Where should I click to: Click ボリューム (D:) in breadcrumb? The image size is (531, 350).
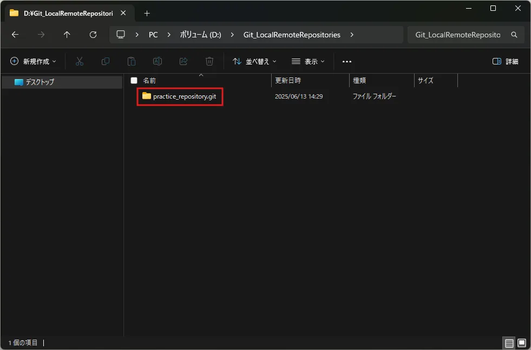(x=200, y=35)
